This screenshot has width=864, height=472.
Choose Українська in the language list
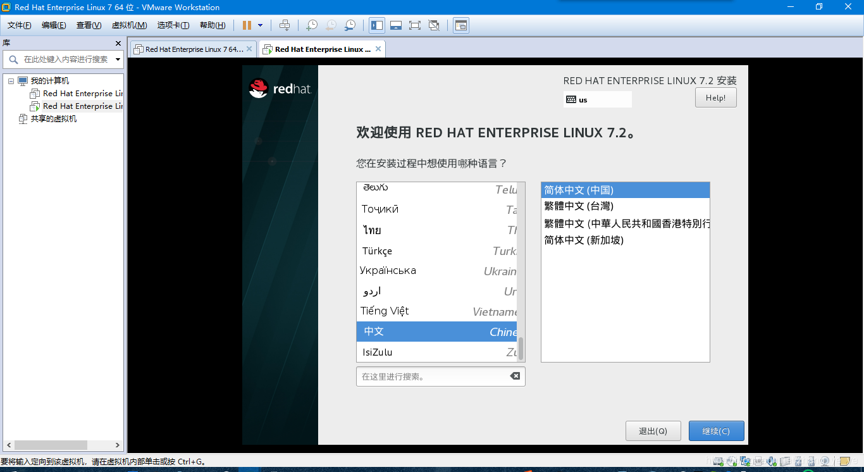[x=436, y=271]
